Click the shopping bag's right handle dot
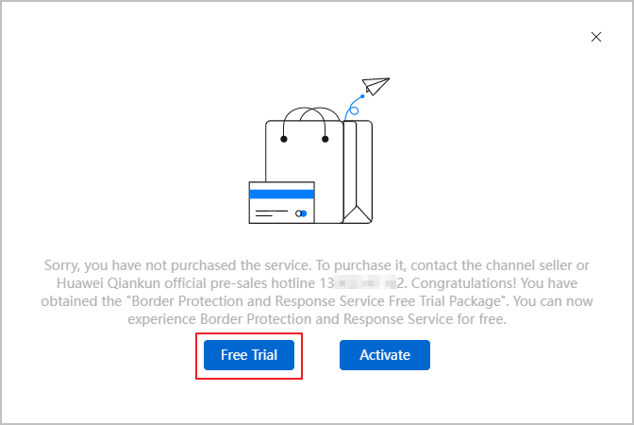 click(325, 139)
